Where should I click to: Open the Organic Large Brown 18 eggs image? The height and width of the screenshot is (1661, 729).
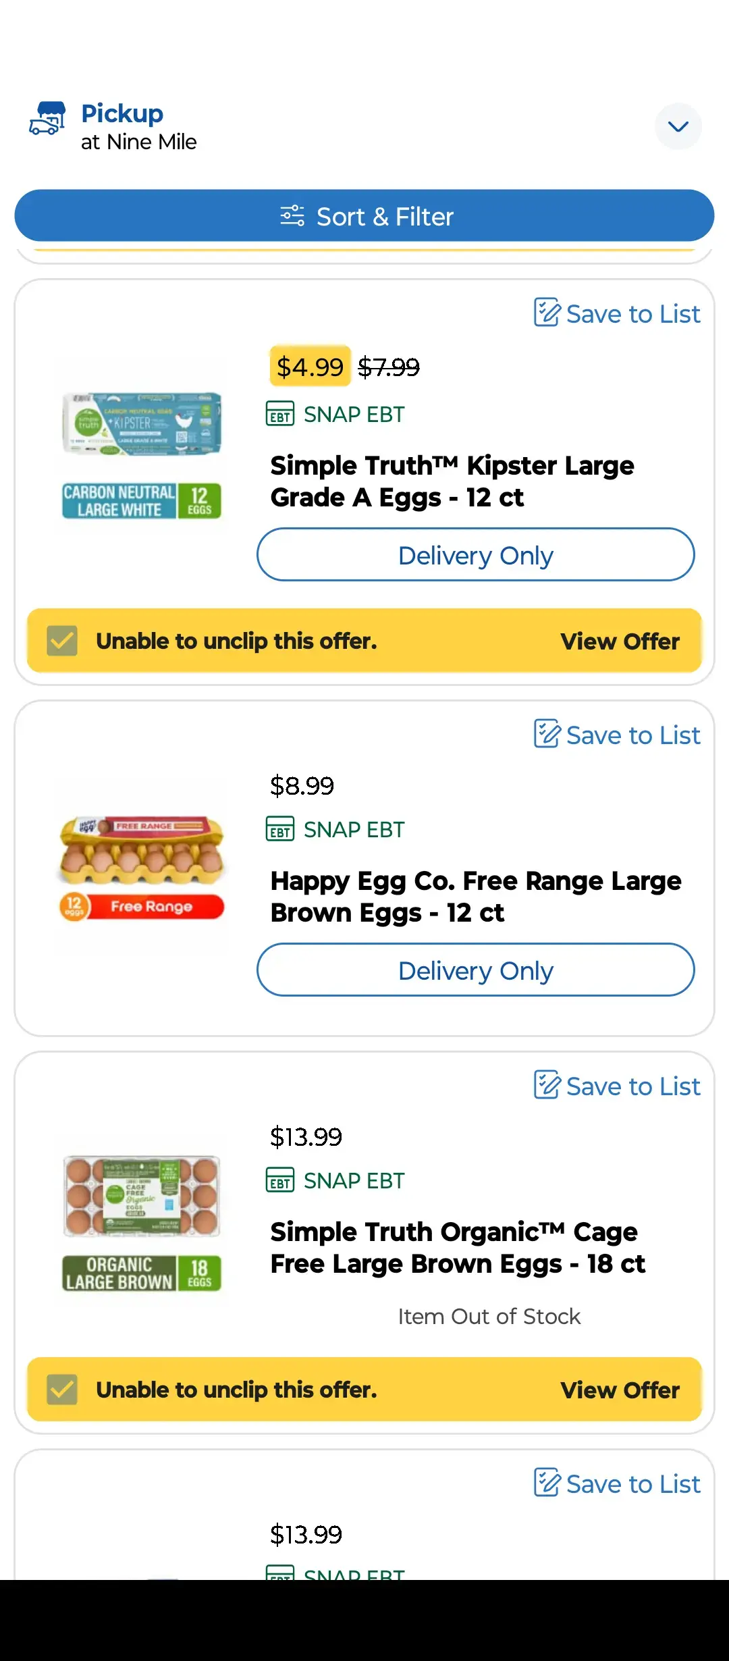coord(142,1222)
